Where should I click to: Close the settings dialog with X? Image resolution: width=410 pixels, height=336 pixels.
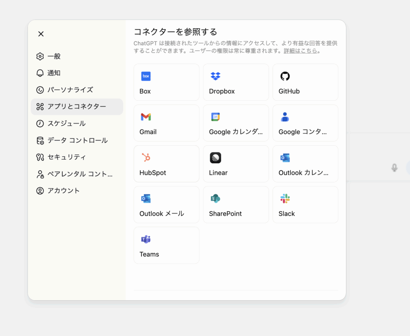pyautogui.click(x=41, y=34)
